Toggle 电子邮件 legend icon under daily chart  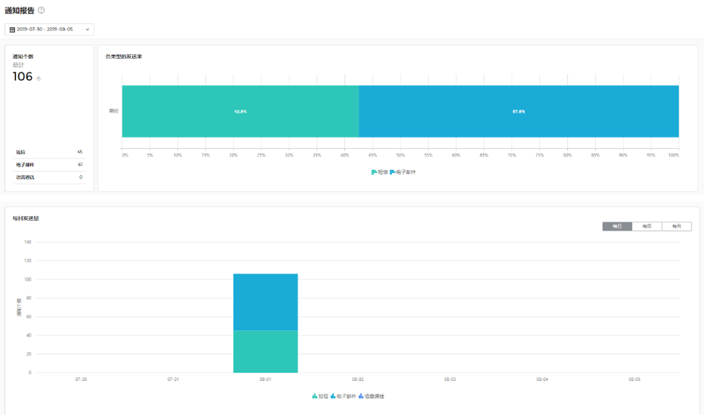click(x=333, y=396)
